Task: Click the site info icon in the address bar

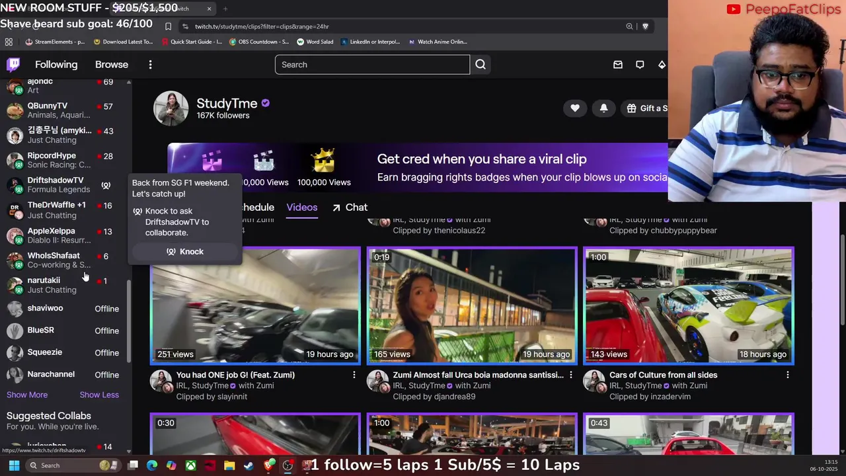Action: (186, 26)
